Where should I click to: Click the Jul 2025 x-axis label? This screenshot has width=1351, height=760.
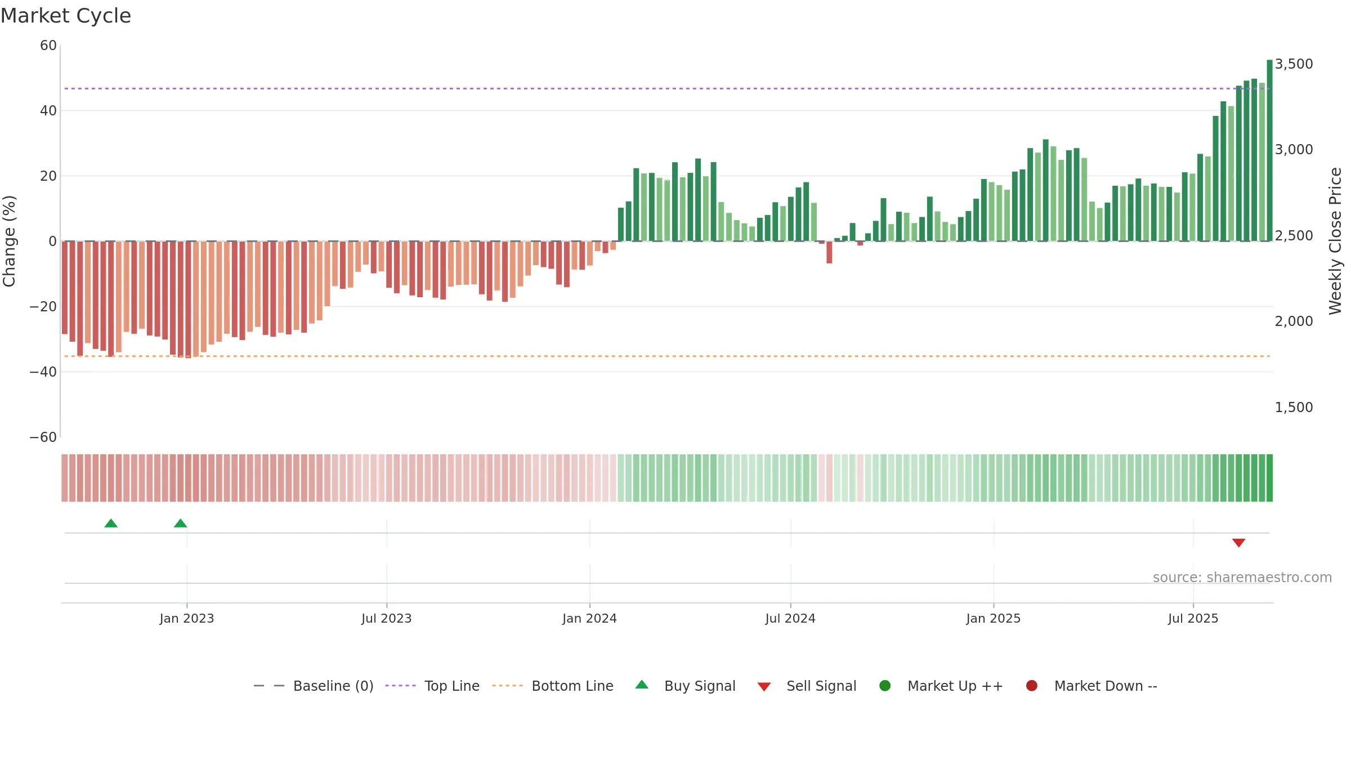pos(1193,618)
